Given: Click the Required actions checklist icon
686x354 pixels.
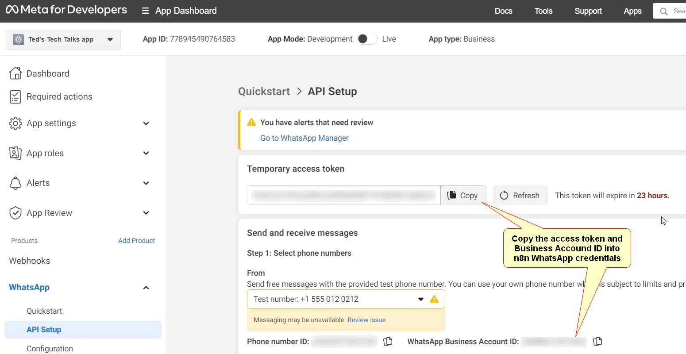Looking at the screenshot, I should tap(15, 96).
